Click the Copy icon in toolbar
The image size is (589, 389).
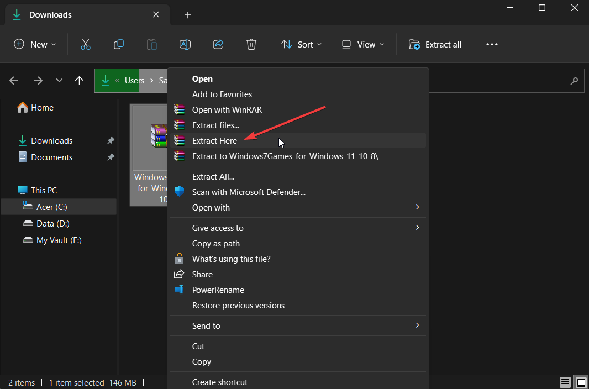click(x=118, y=45)
